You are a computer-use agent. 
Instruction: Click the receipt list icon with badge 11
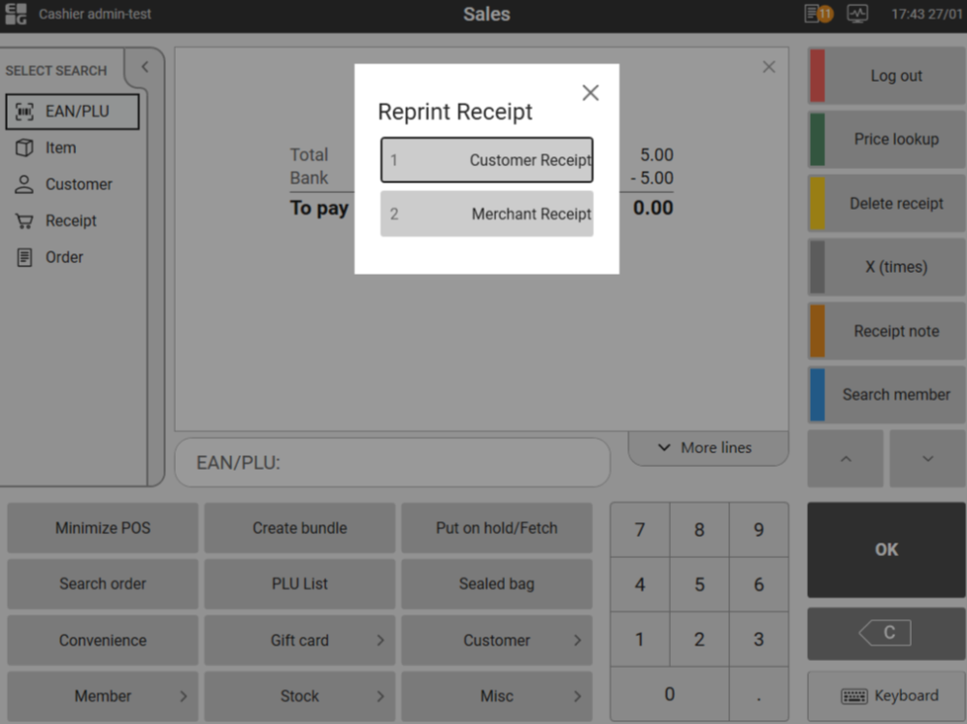tap(817, 14)
